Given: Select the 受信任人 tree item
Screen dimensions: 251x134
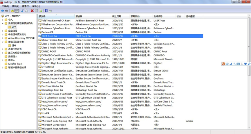Looking at the screenshot, I should click(x=13, y=56).
